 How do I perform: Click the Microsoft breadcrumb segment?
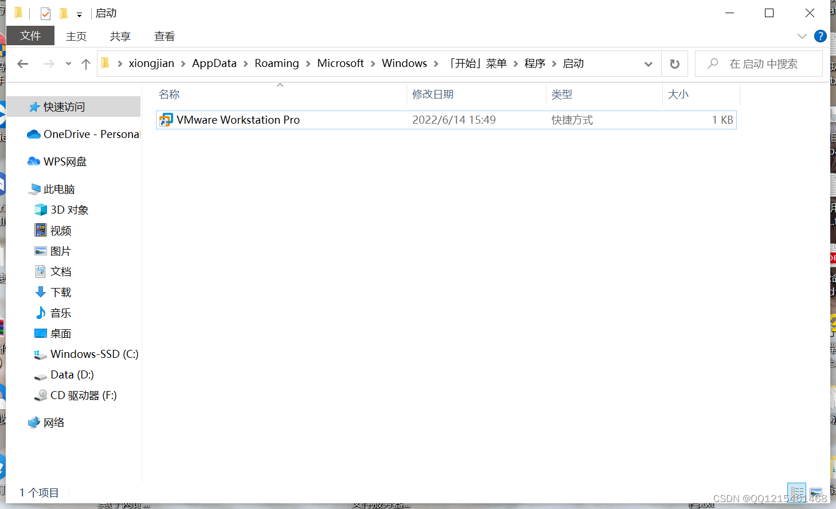click(341, 63)
